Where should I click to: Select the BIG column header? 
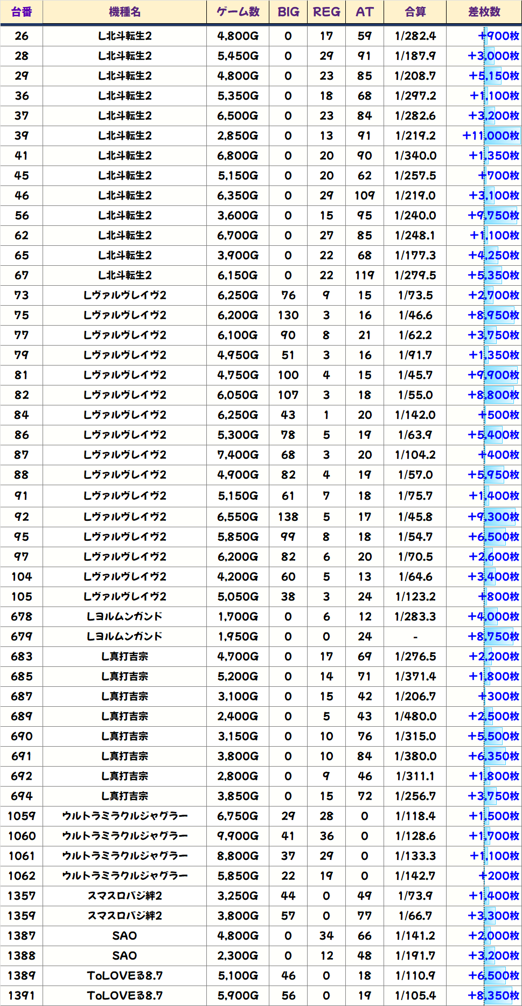point(288,12)
